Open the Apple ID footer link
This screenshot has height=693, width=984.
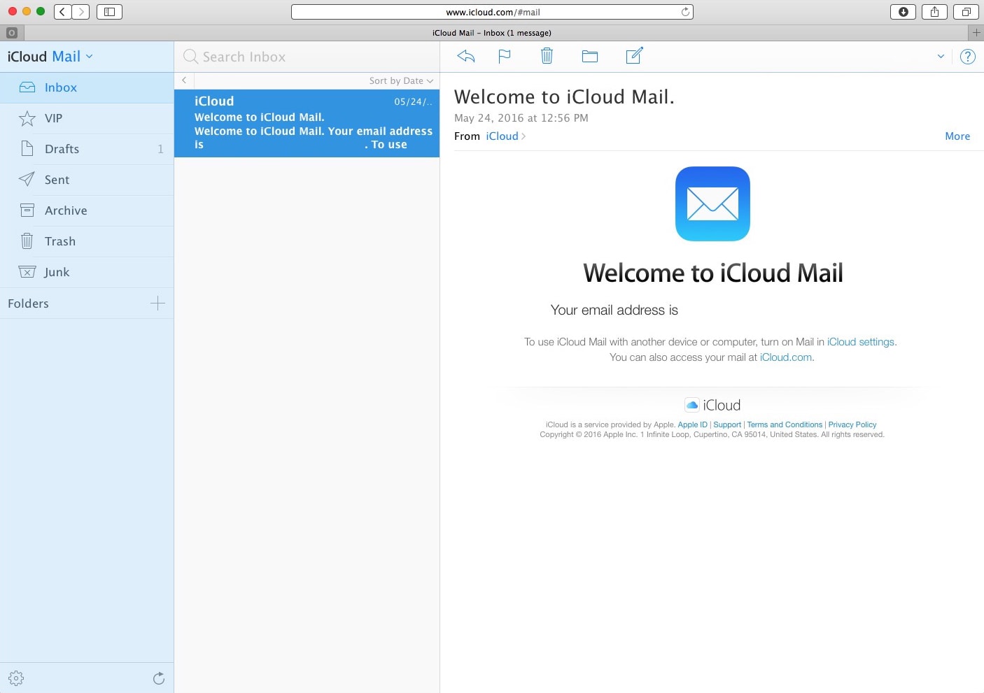[692, 424]
